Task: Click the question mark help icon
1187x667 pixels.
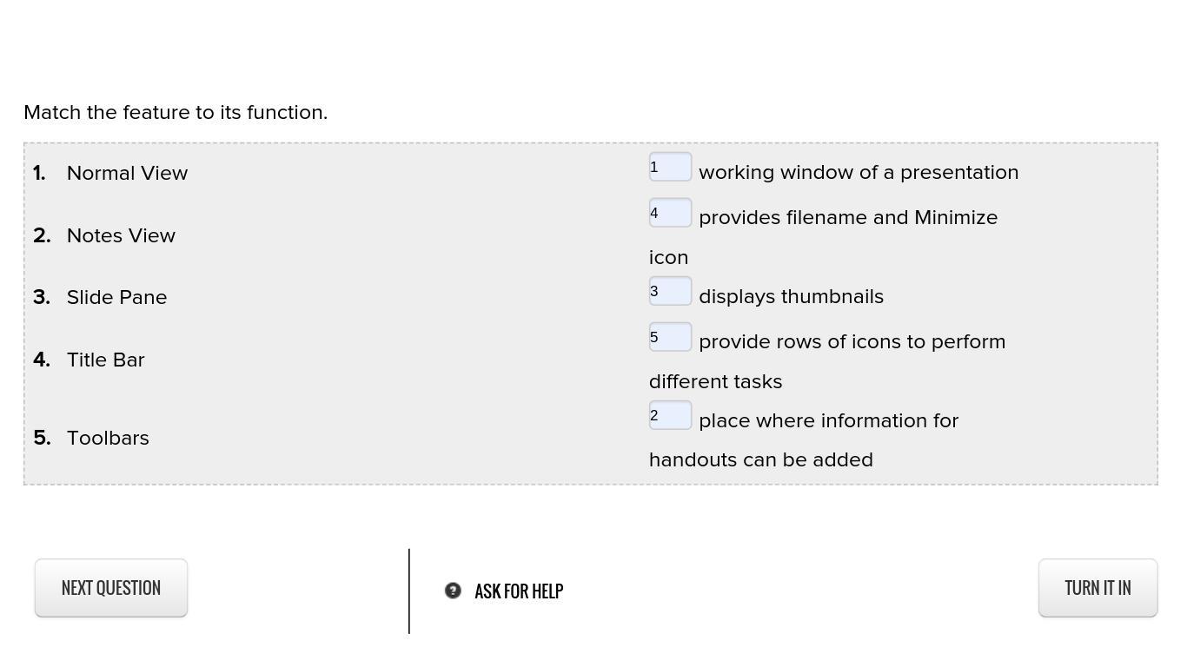Action: tap(453, 591)
